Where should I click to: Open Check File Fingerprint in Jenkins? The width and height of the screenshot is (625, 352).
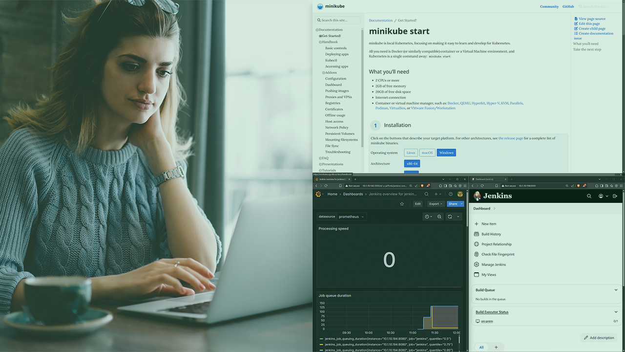(498, 254)
